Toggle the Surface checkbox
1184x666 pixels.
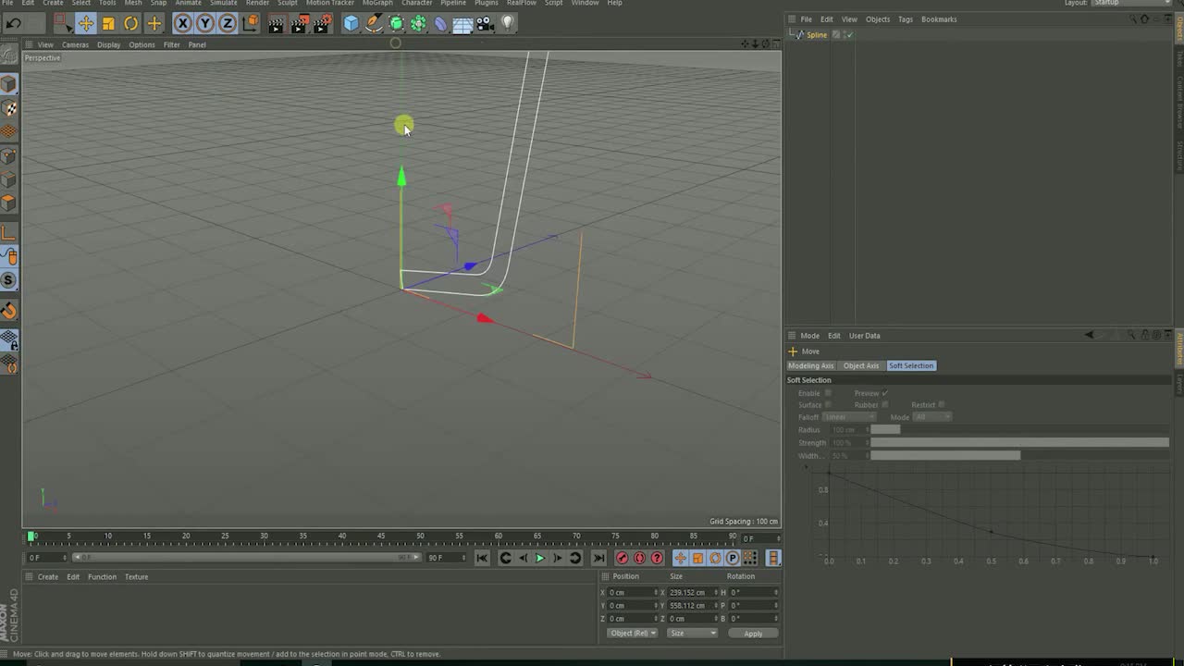[x=828, y=404]
